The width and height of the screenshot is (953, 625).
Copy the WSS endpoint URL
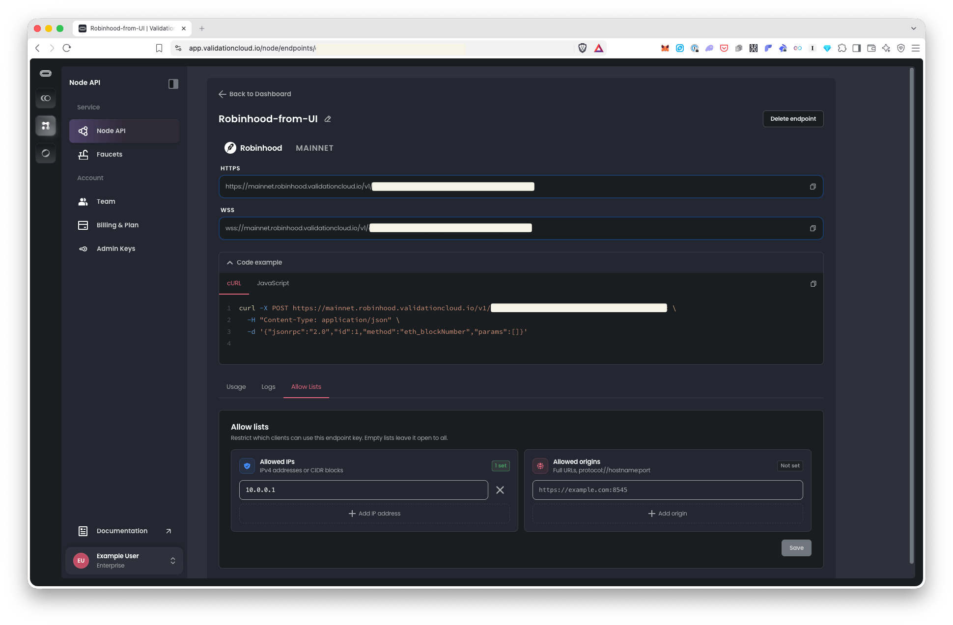813,228
